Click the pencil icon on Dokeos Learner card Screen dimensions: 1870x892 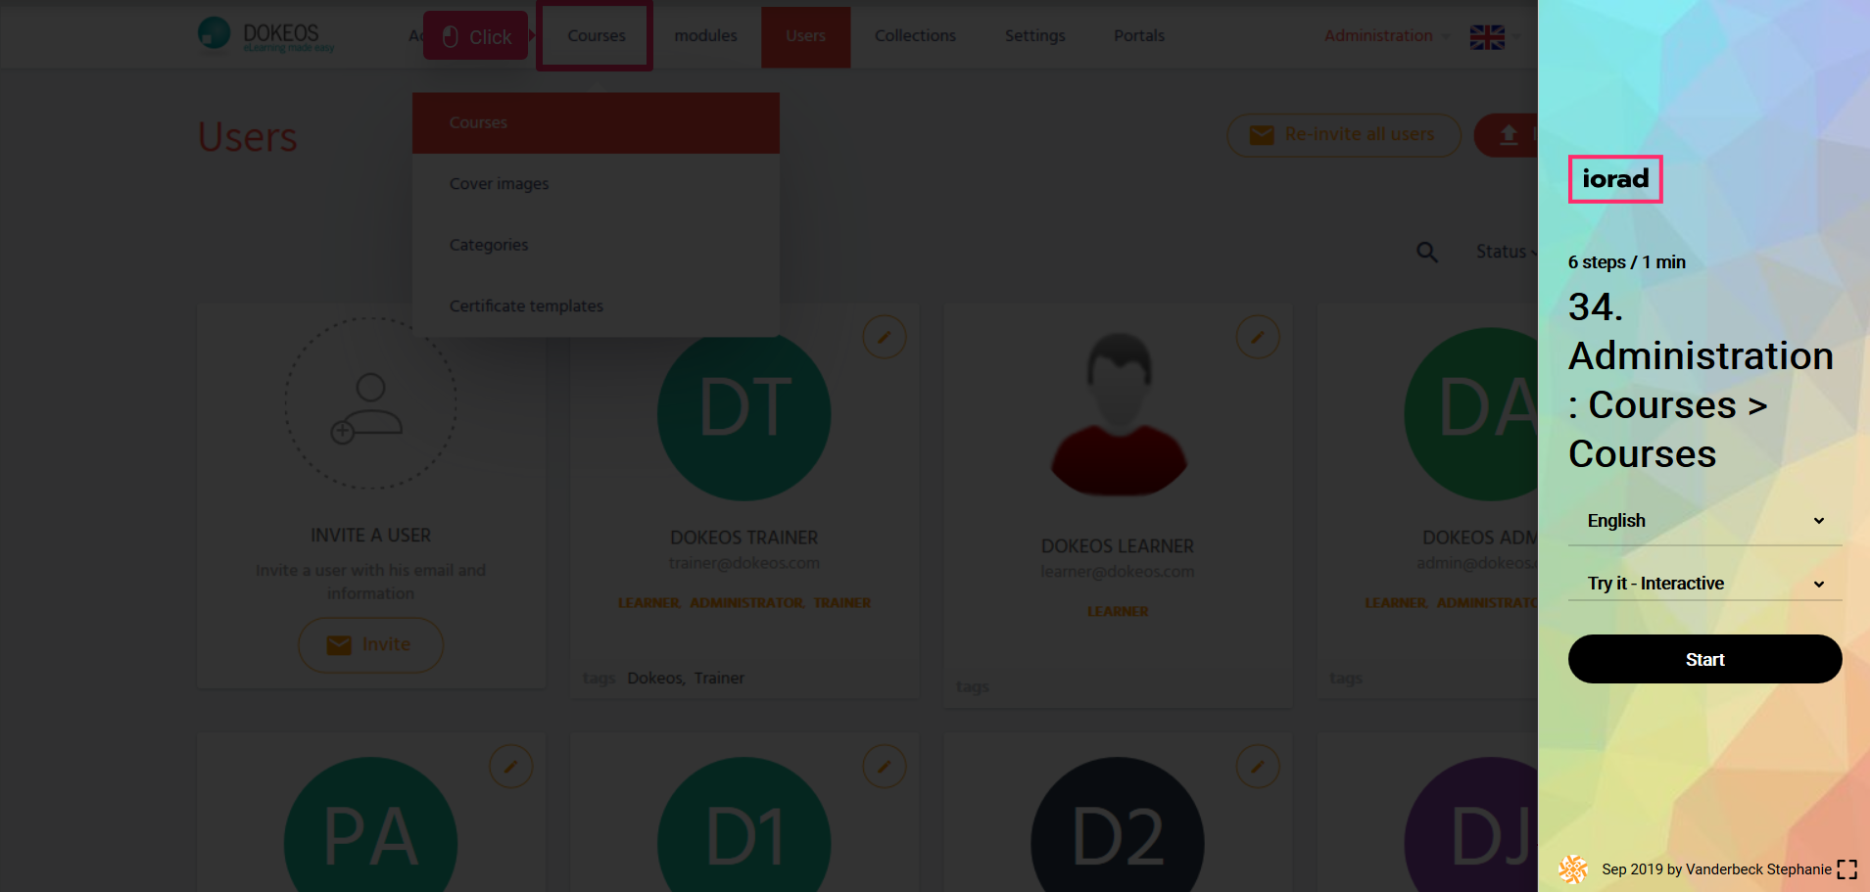click(1257, 337)
